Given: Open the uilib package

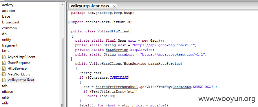Looking at the screenshot, I should [x=6, y=97].
